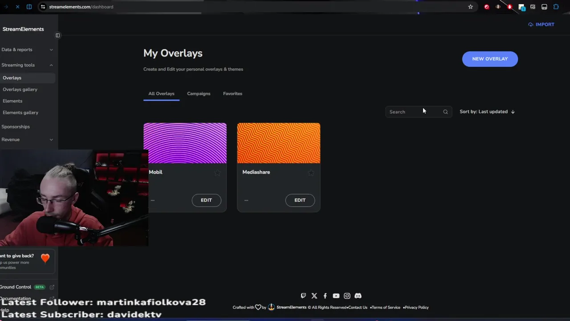570x321 pixels.
Task: Bookmark page with star icon
Action: 470,7
